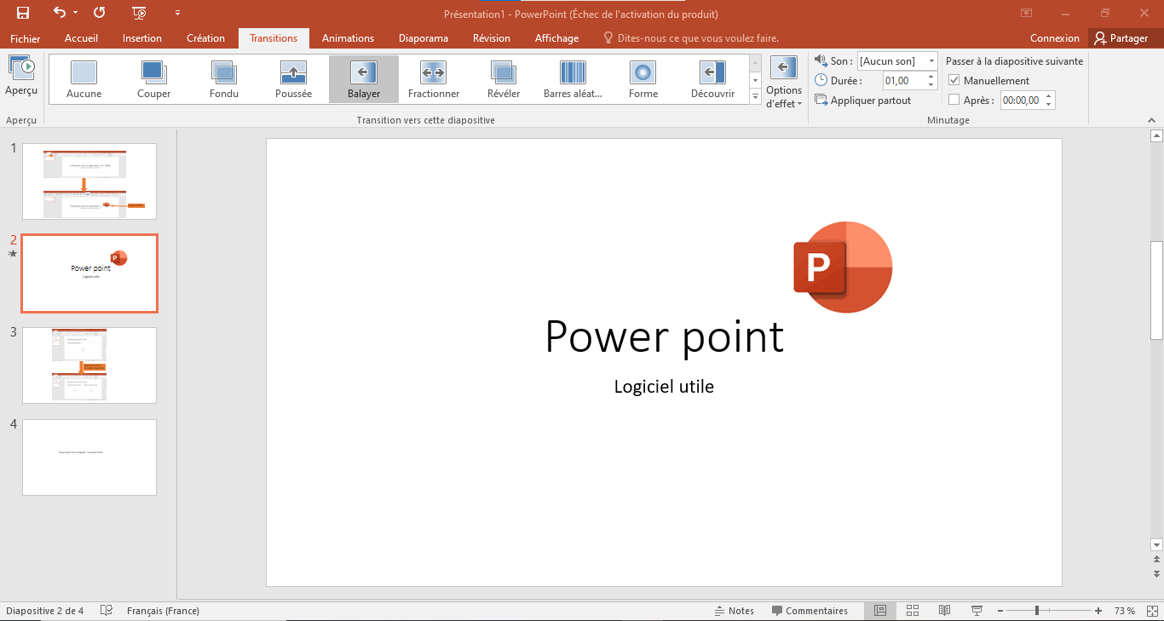The height and width of the screenshot is (621, 1164).
Task: Zoom in with the plus button
Action: point(1098,611)
